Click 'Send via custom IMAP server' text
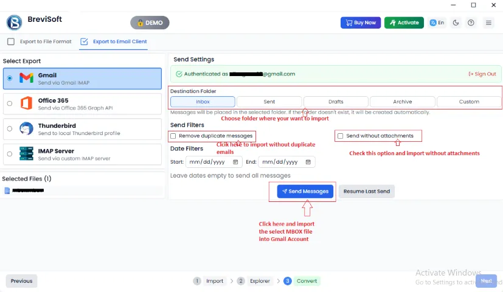This screenshot has height=292, width=503. (74, 159)
